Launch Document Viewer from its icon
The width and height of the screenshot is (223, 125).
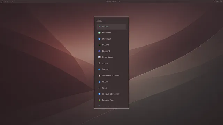tap(99, 76)
